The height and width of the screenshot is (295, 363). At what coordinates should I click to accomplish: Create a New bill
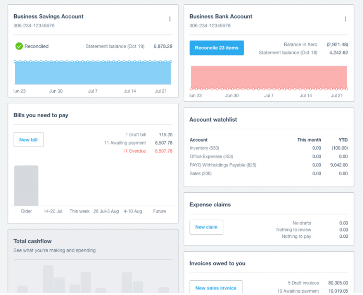[28, 140]
